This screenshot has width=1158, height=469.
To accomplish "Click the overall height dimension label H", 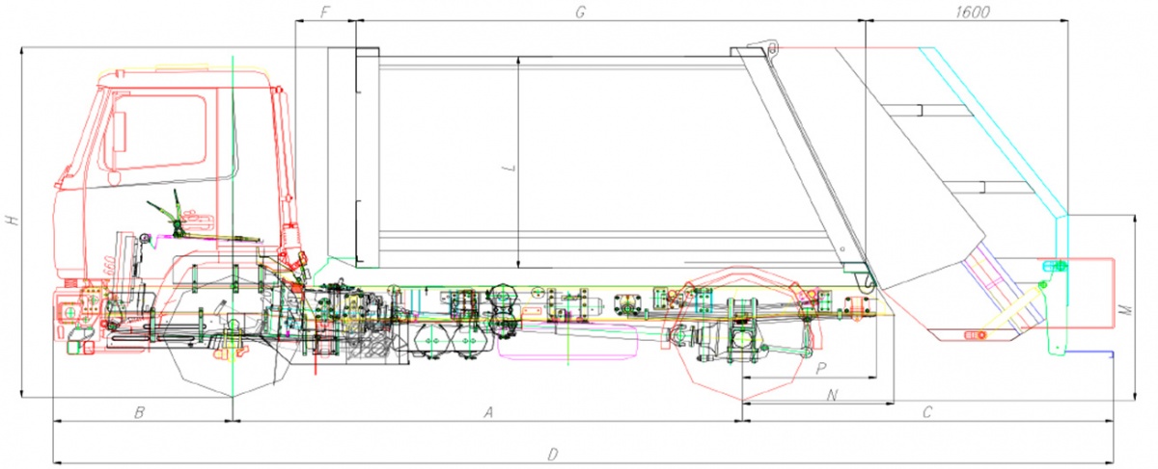I will coord(11,221).
